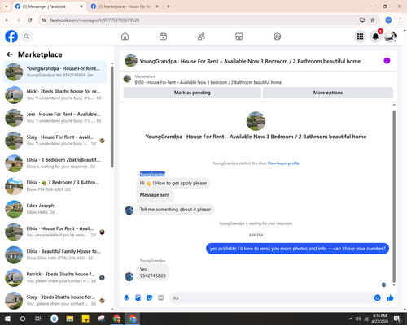Open Sissy 3beds 2baths house conversation

(55, 300)
